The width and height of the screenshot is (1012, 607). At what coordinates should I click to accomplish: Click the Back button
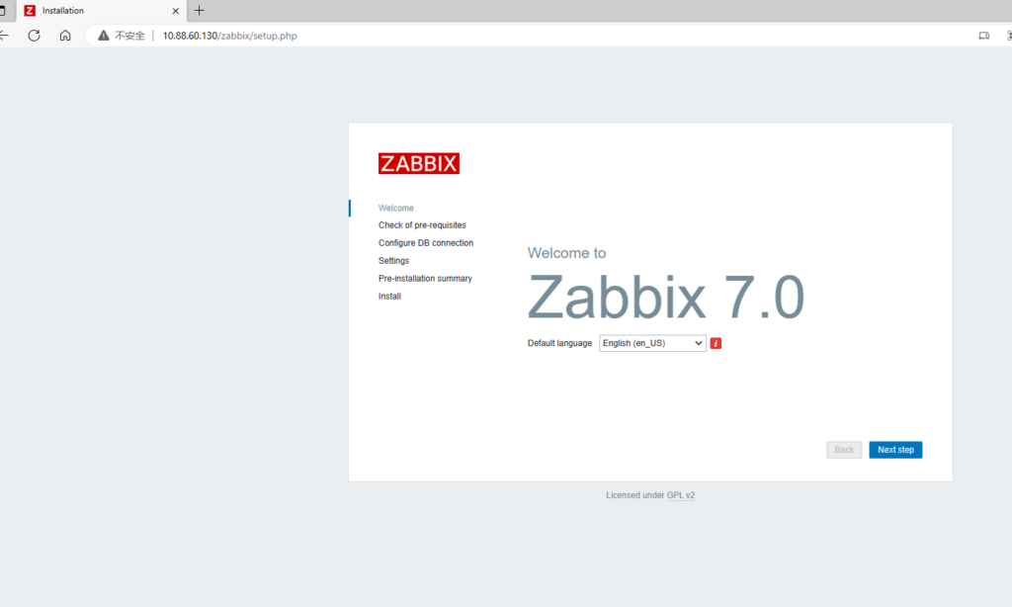click(x=844, y=450)
